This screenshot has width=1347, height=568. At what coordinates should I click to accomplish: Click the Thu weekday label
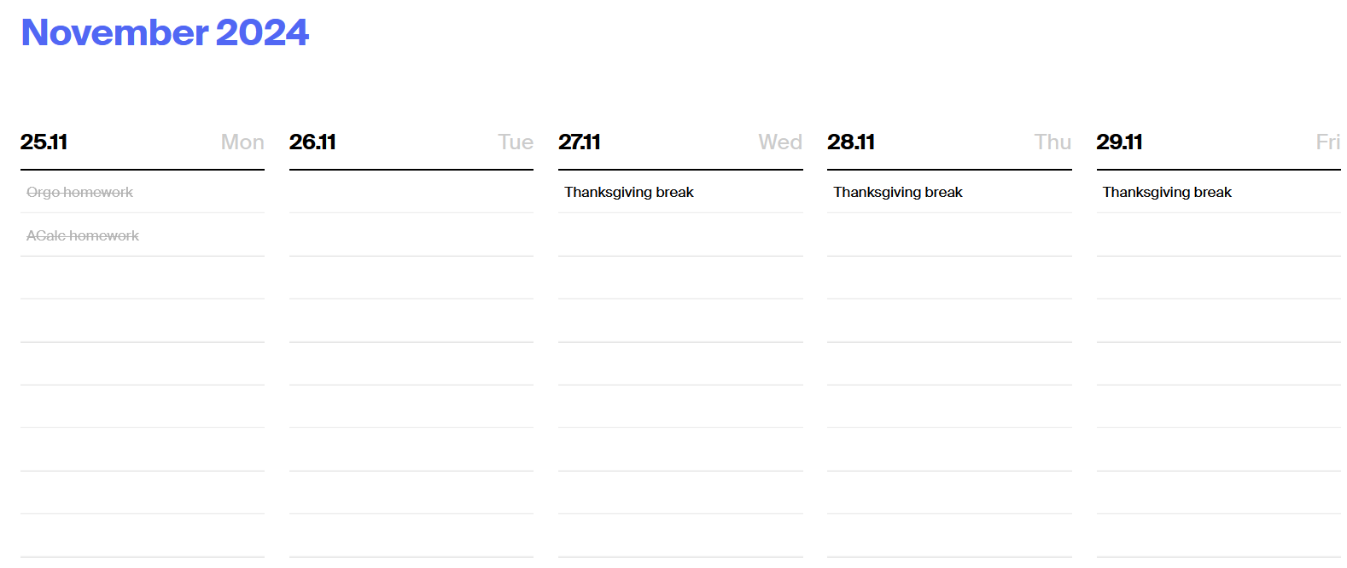pyautogui.click(x=1053, y=142)
